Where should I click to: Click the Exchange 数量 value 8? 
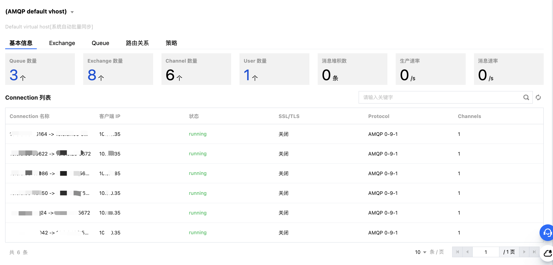coord(92,75)
